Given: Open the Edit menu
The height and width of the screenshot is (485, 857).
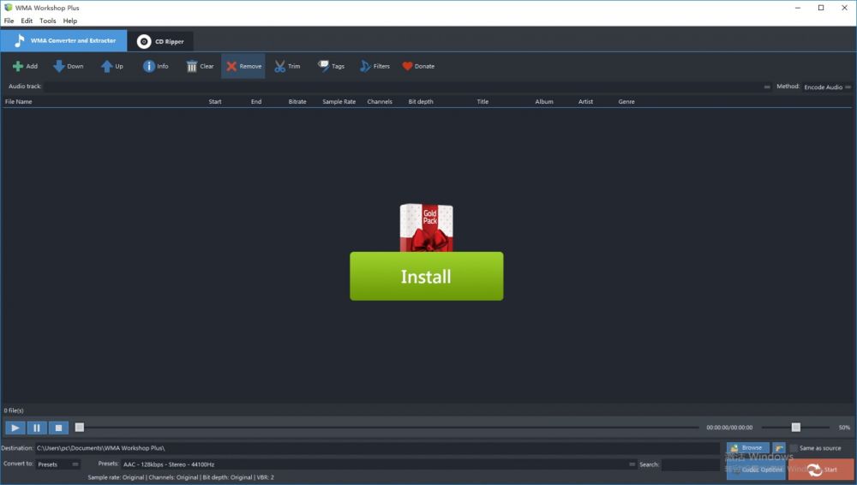Looking at the screenshot, I should tap(27, 21).
